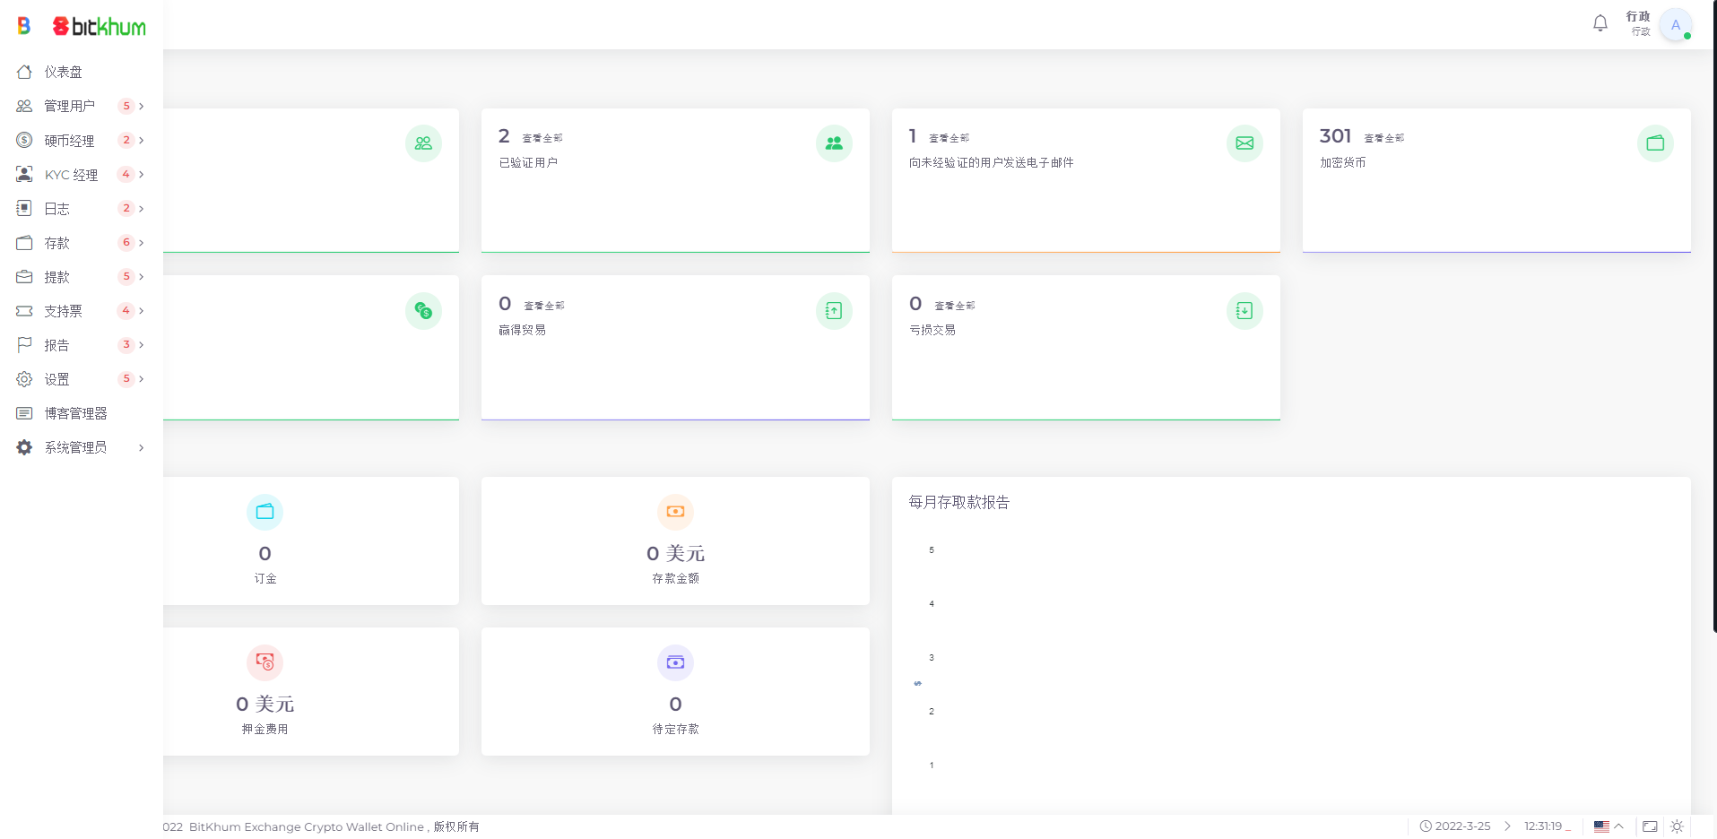Click 查看全部 next to 已验证用户
This screenshot has width=1717, height=839.
542,138
